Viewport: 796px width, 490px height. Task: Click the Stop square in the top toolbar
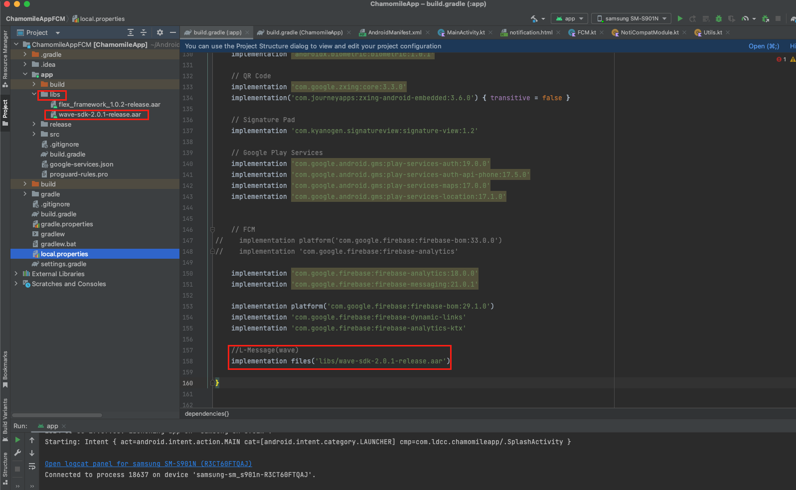778,18
